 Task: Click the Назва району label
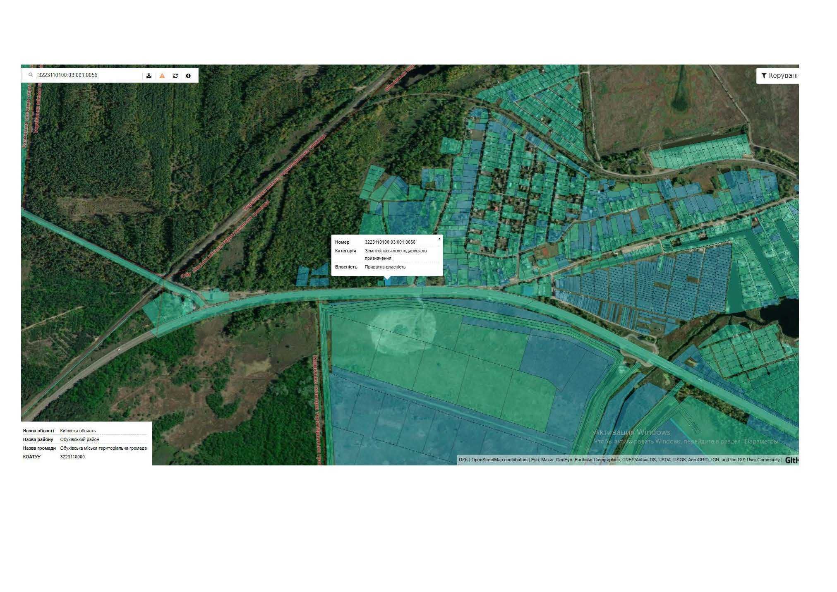click(38, 439)
